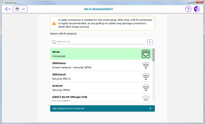Screen dimensions: 205x124
Task: Click the 'Select a Wi-Fi network:' label
Action: 63,34
